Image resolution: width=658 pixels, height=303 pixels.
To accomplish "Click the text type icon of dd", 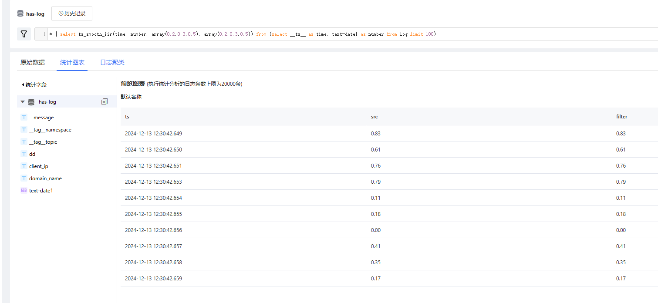I will (24, 154).
